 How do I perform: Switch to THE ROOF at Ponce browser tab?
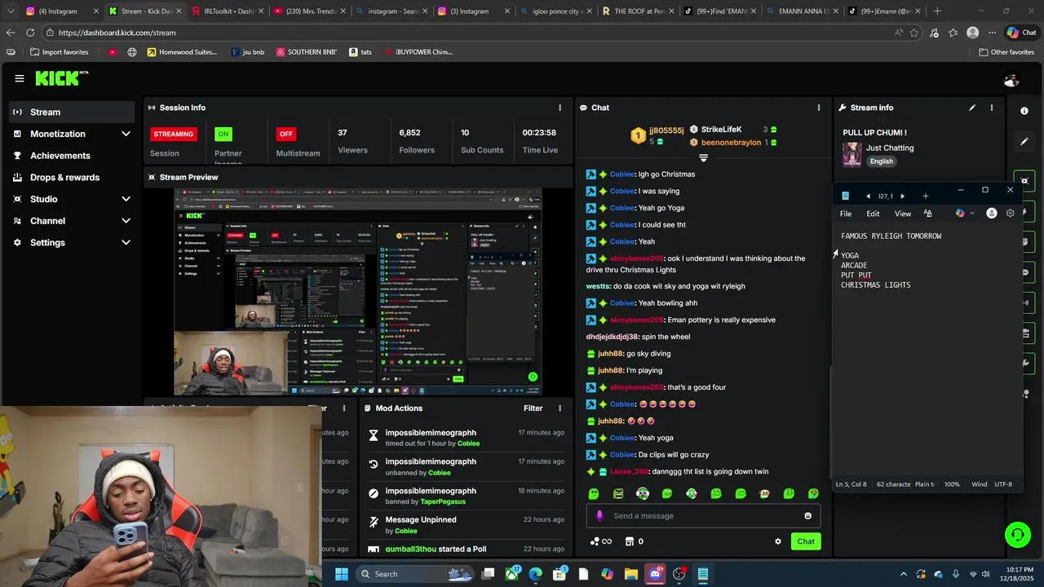point(636,11)
